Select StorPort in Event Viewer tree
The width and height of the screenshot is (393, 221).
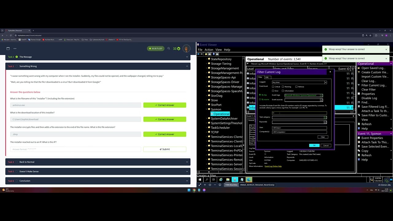point(216,105)
